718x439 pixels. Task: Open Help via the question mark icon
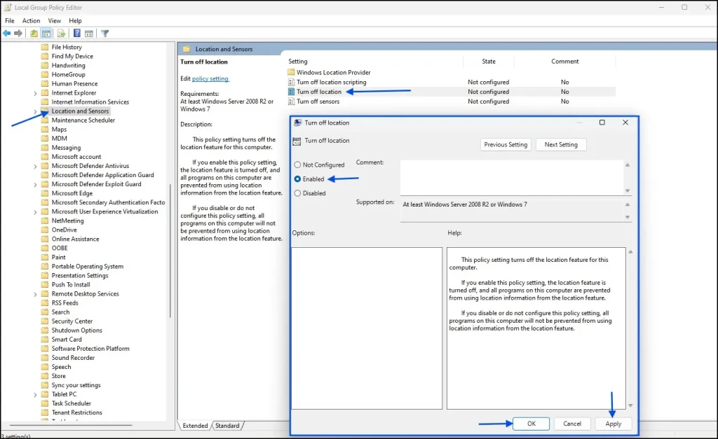pyautogui.click(x=77, y=33)
